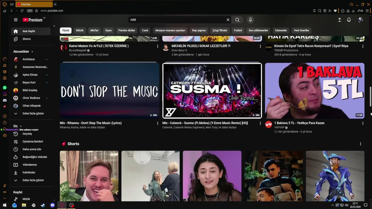Open the Opera extensions cube icon
The height and width of the screenshot is (209, 372).
coord(343,11)
